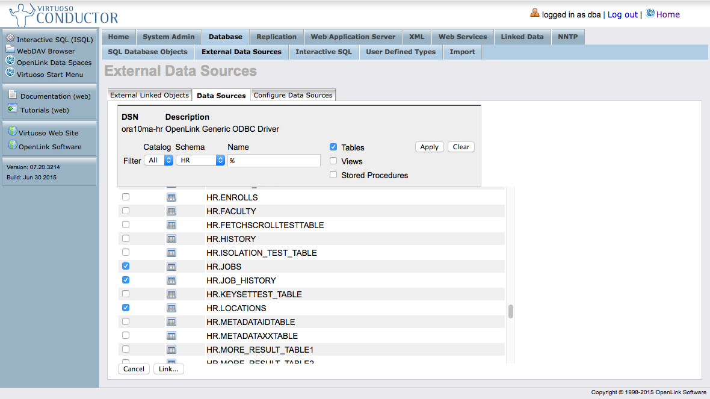Enable the Stored Procedures checkbox
The width and height of the screenshot is (710, 399).
pyautogui.click(x=333, y=175)
